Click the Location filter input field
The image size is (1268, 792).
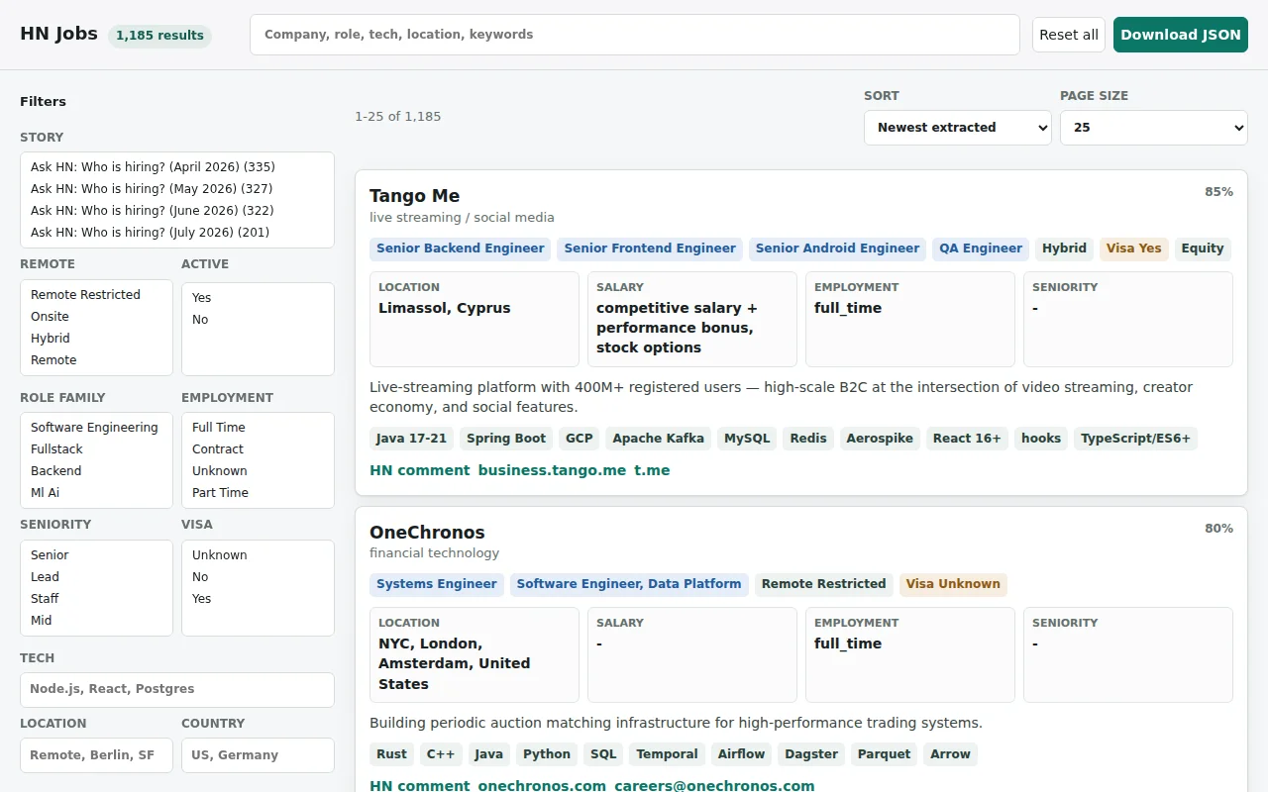96,755
